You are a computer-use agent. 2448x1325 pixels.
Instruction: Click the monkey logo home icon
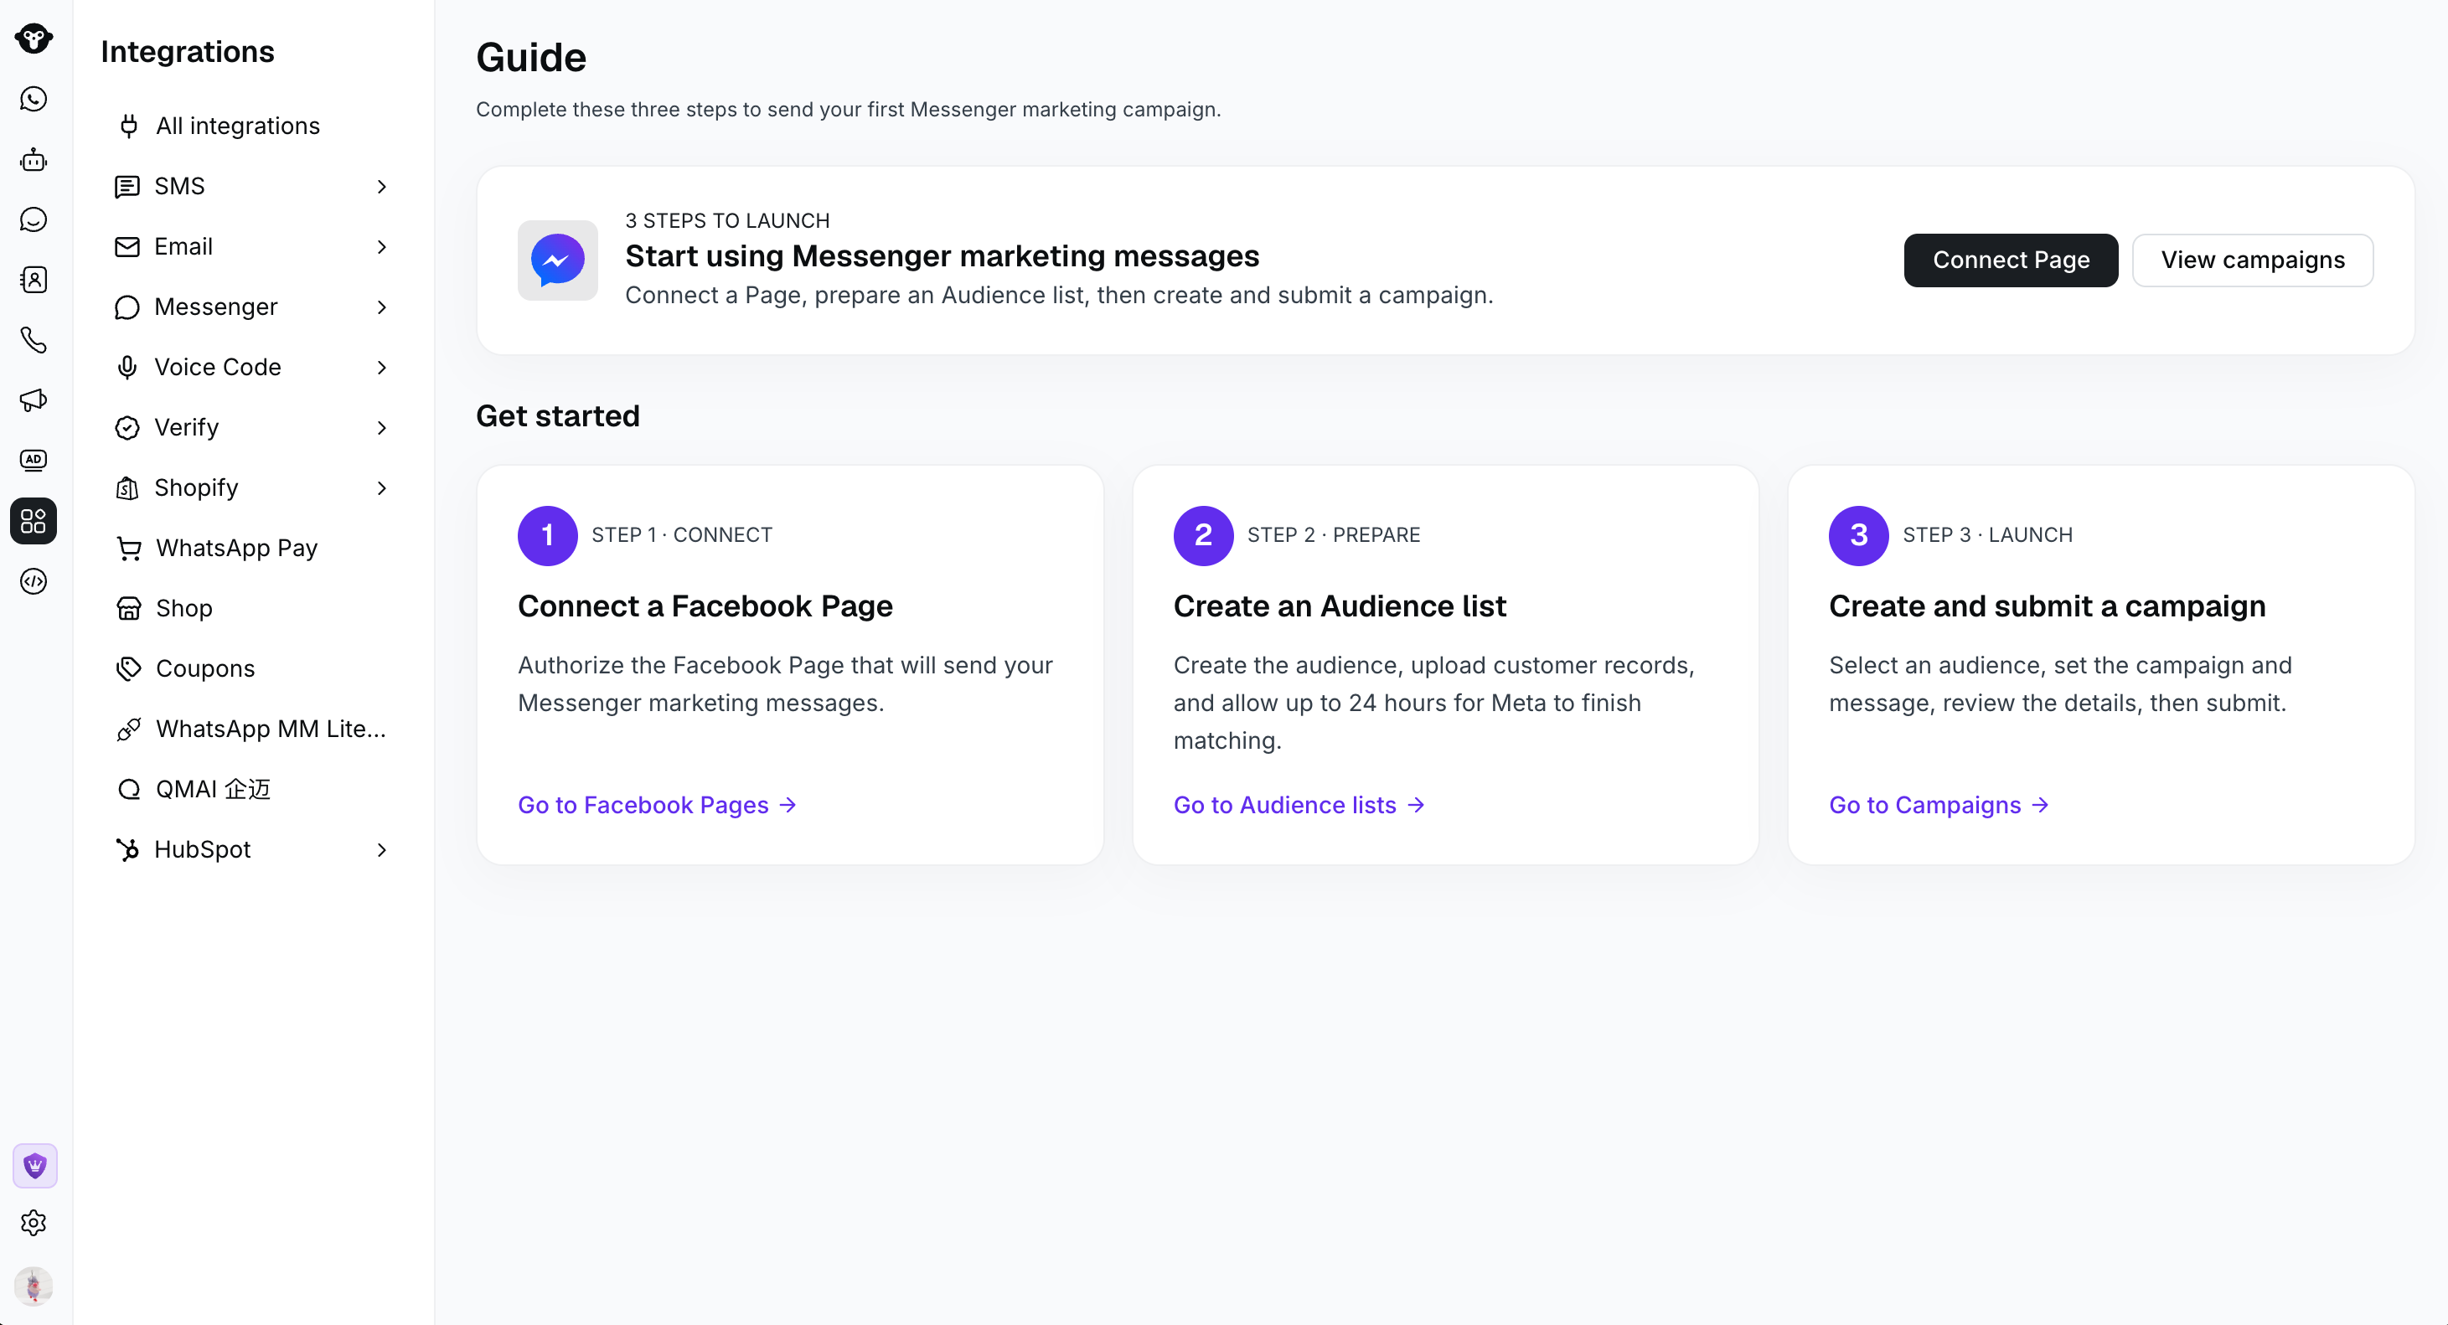[x=34, y=38]
